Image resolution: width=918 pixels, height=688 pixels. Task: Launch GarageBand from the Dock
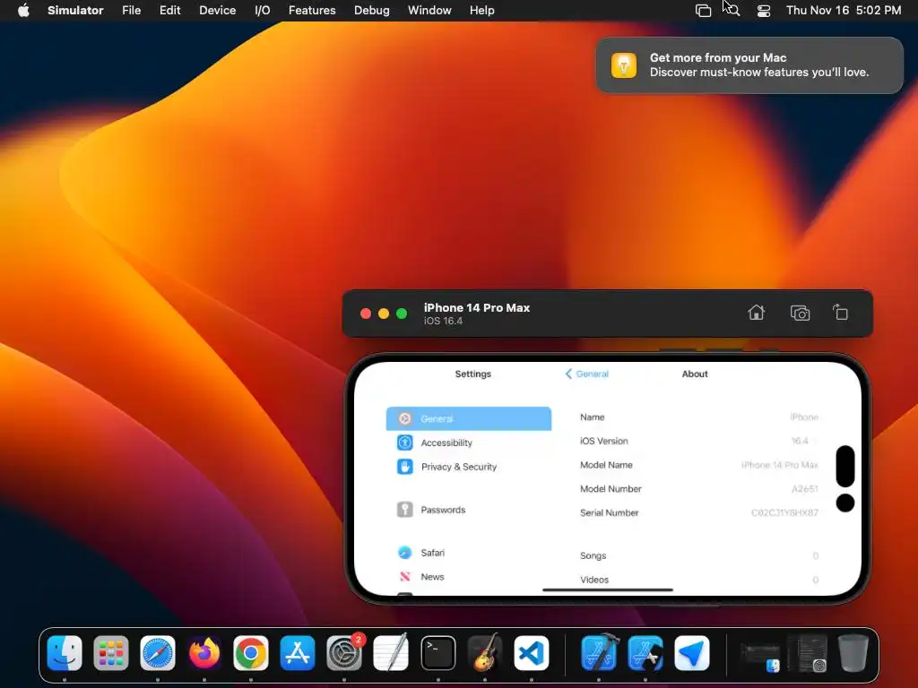tap(485, 653)
